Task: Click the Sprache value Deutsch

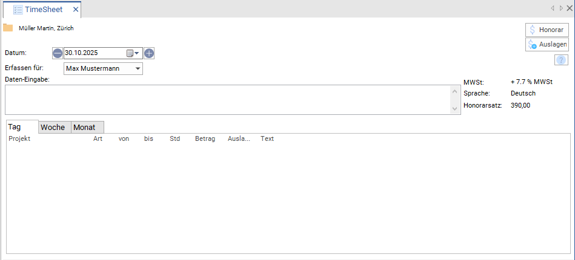Action: [523, 93]
